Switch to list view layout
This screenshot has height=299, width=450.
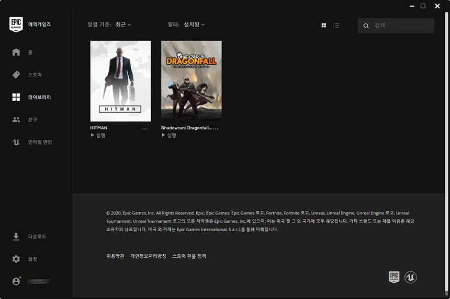[x=336, y=25]
